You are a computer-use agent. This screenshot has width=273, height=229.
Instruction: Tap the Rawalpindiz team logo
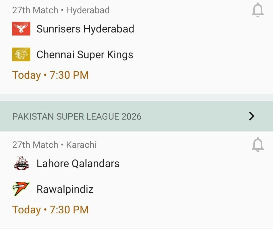point(21,189)
